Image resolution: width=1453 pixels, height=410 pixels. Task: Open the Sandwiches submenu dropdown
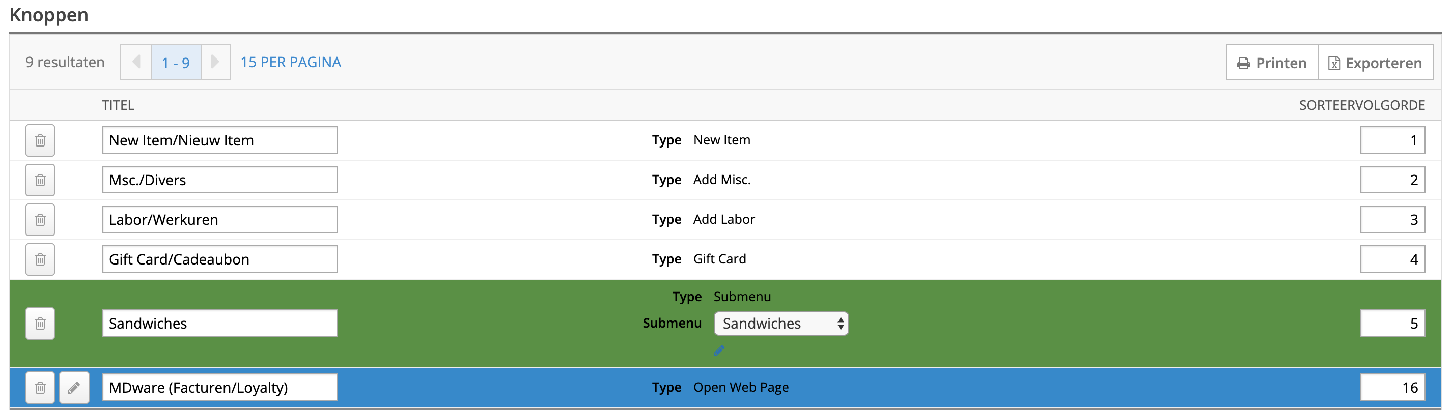(781, 323)
